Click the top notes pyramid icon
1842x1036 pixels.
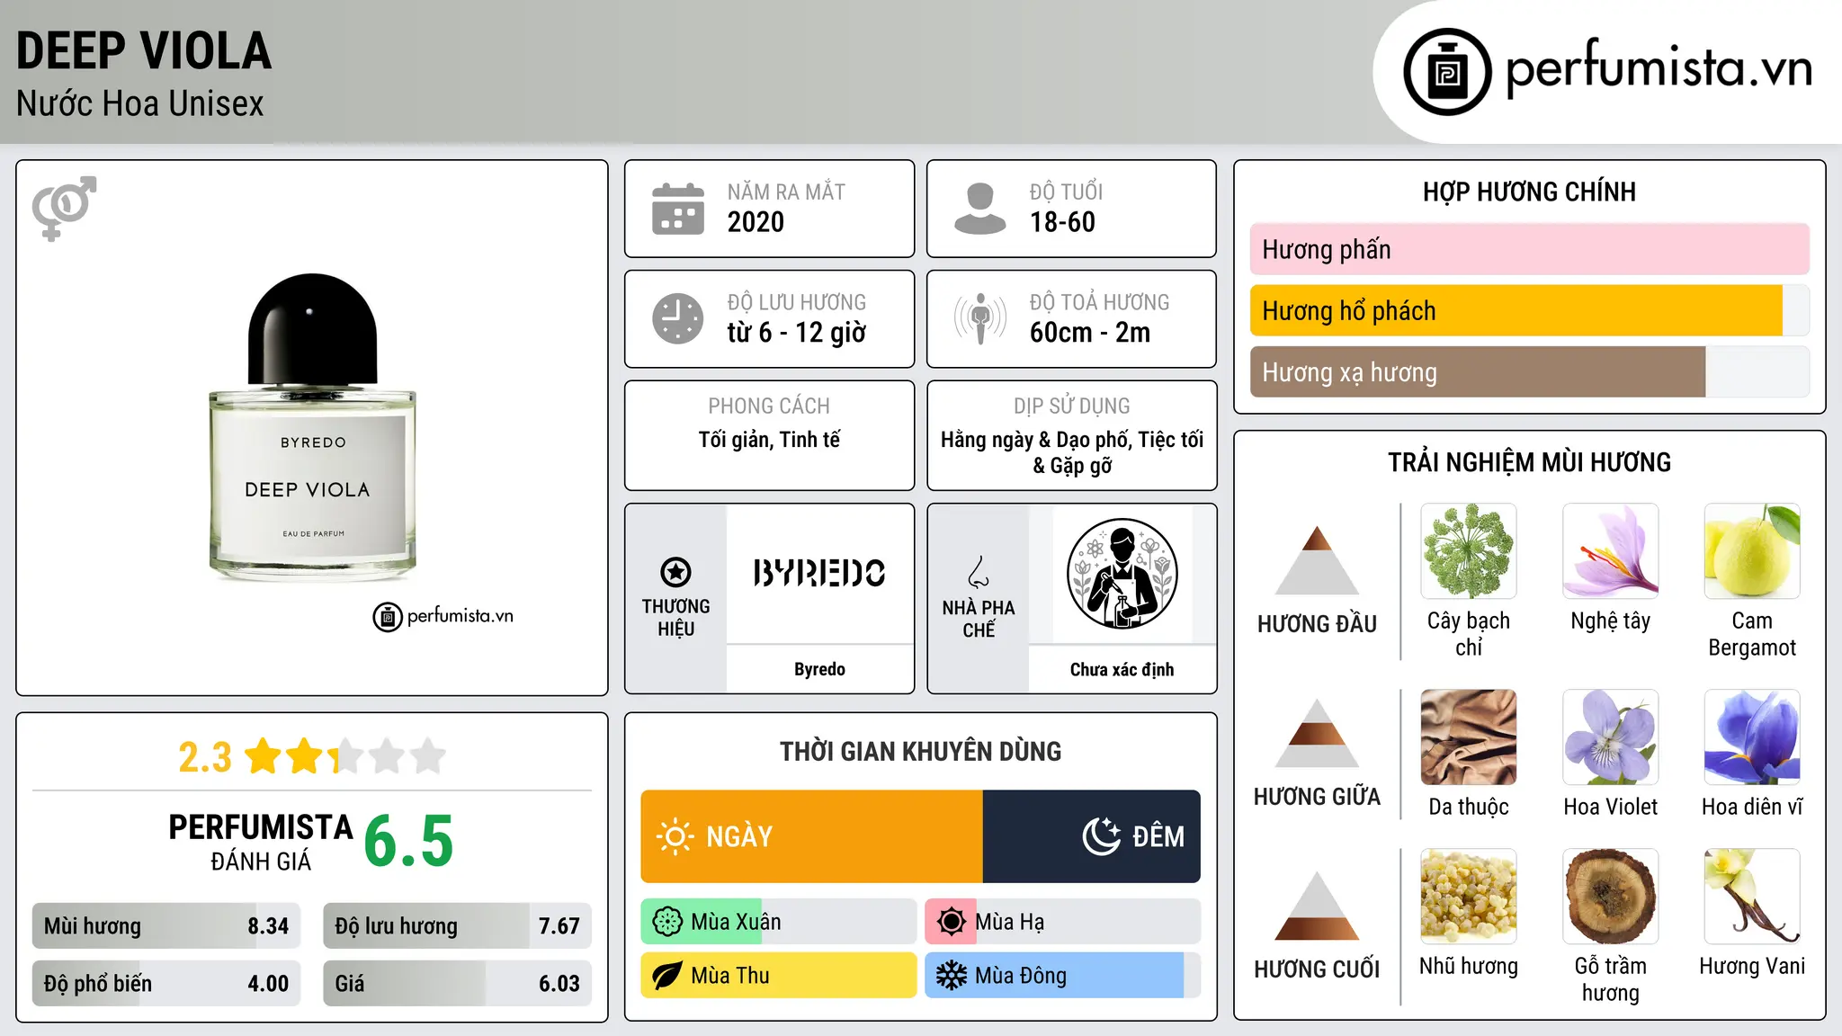pos(1317,559)
